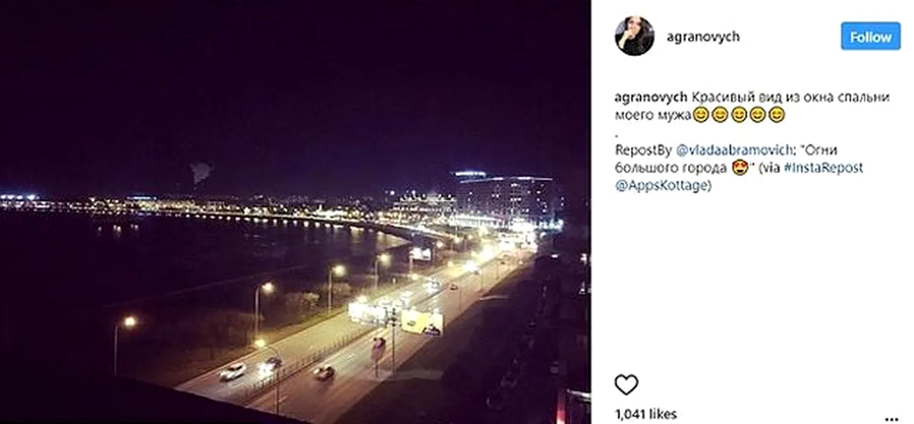Open the bold agranovych name in the caption
Viewport: 914px width, 424px height.
[x=651, y=98]
